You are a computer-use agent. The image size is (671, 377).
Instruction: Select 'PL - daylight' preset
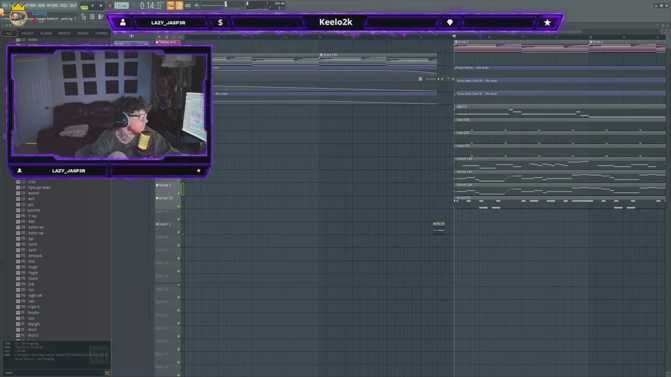(30, 324)
